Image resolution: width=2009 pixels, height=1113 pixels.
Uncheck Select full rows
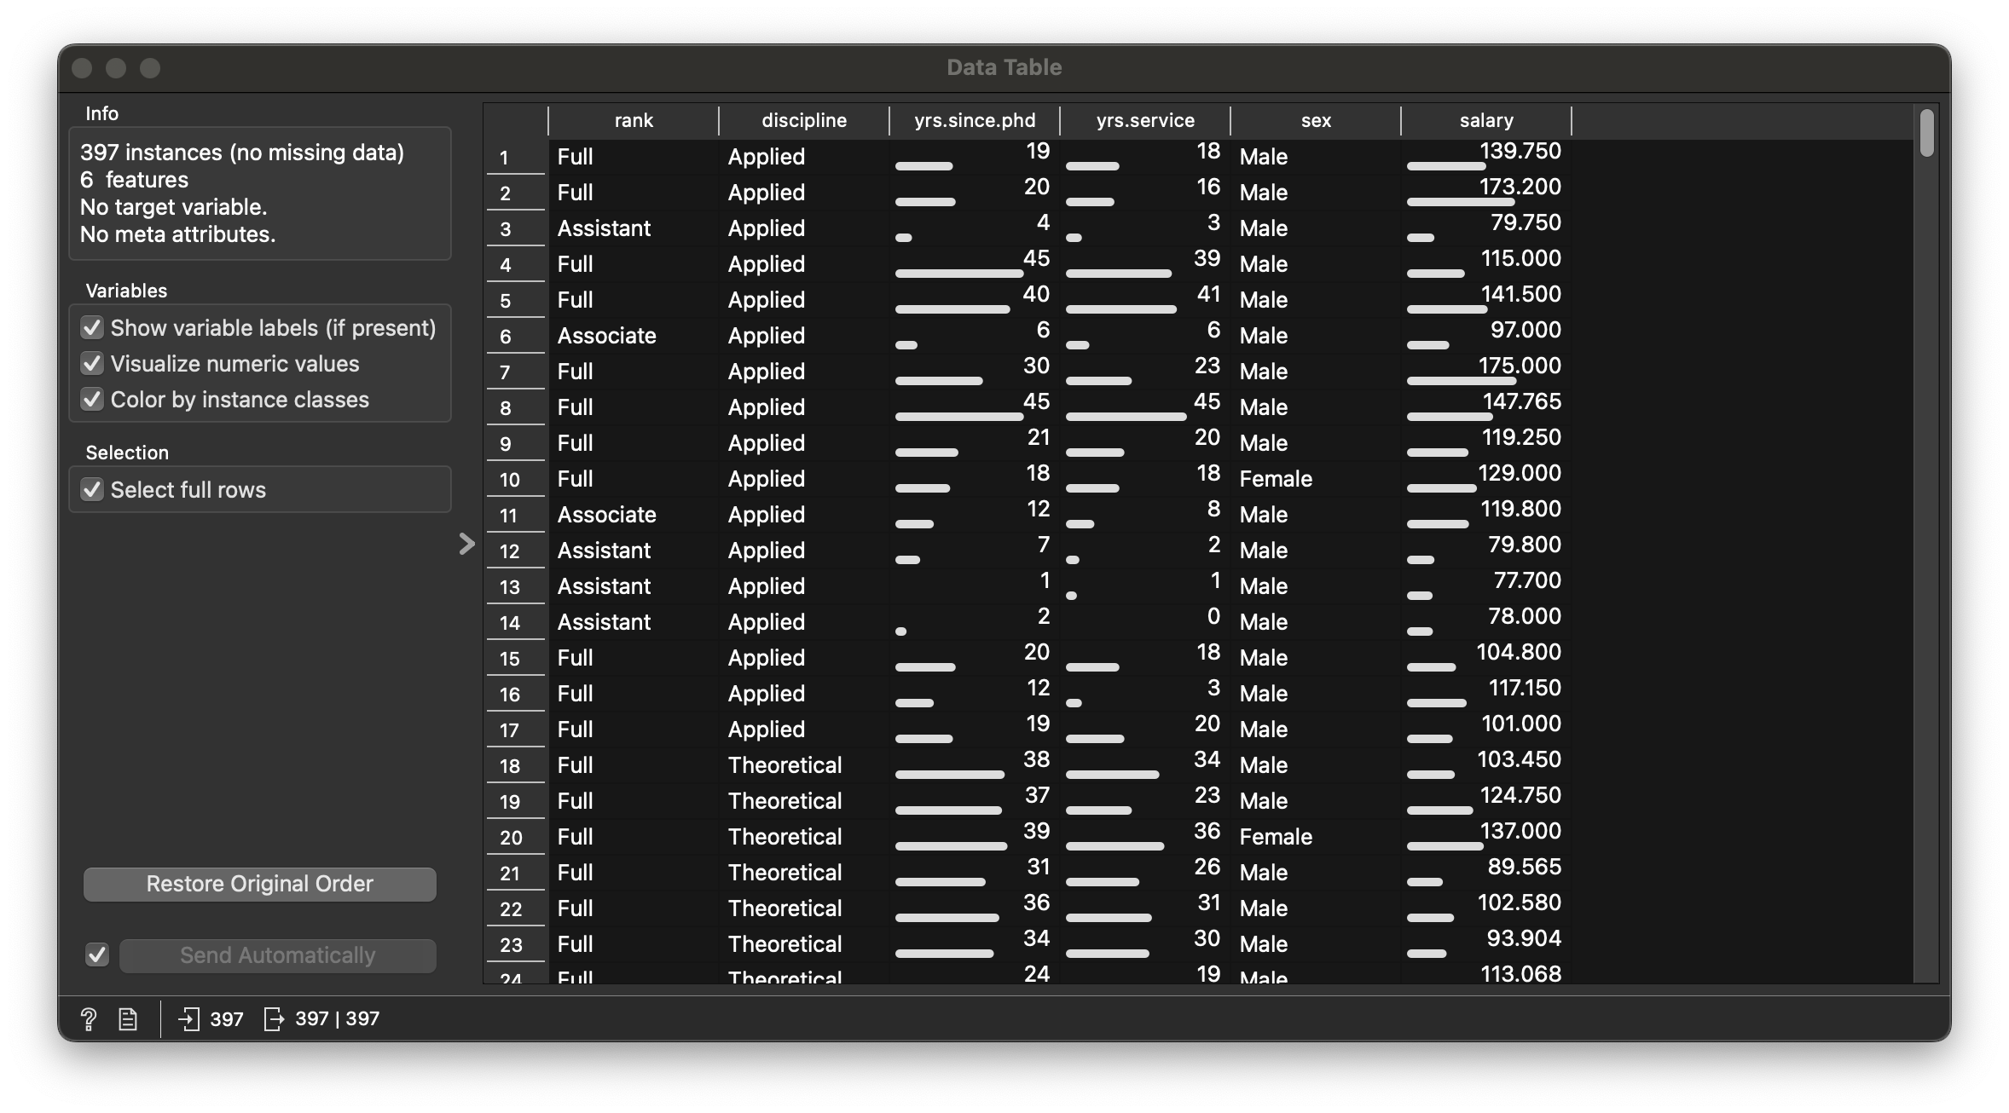click(92, 490)
